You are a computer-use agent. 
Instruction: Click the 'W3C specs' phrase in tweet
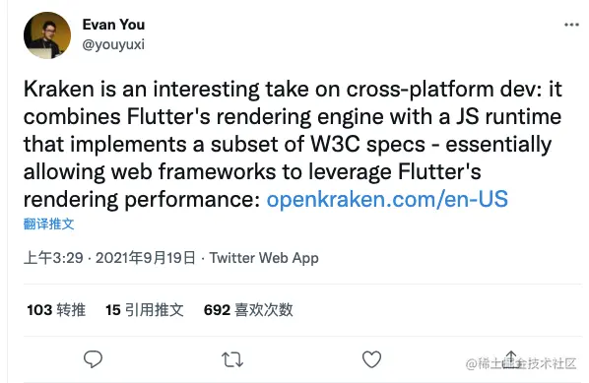click(367, 144)
